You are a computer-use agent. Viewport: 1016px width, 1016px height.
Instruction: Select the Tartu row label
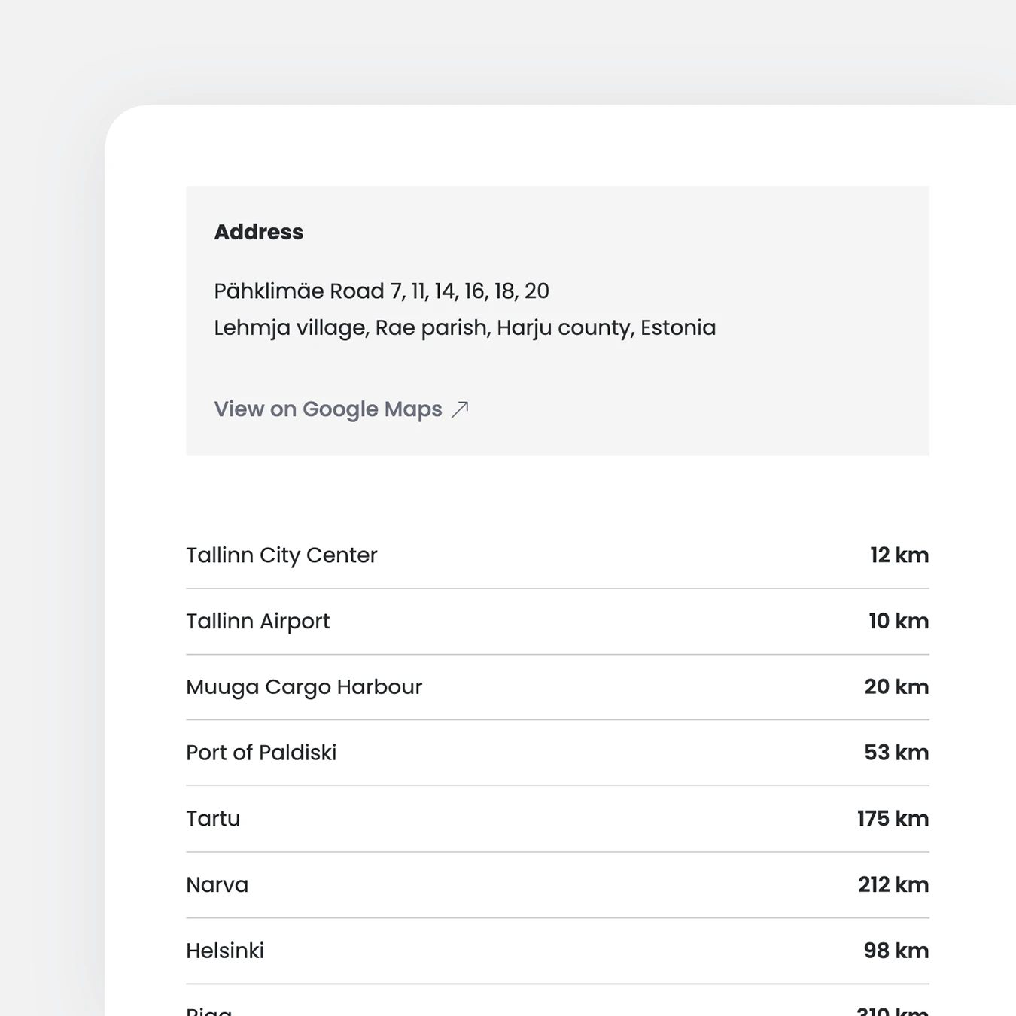point(213,819)
